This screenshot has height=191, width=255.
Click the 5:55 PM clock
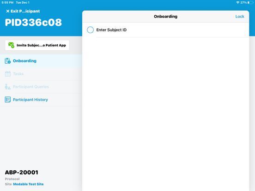[x=7, y=3]
